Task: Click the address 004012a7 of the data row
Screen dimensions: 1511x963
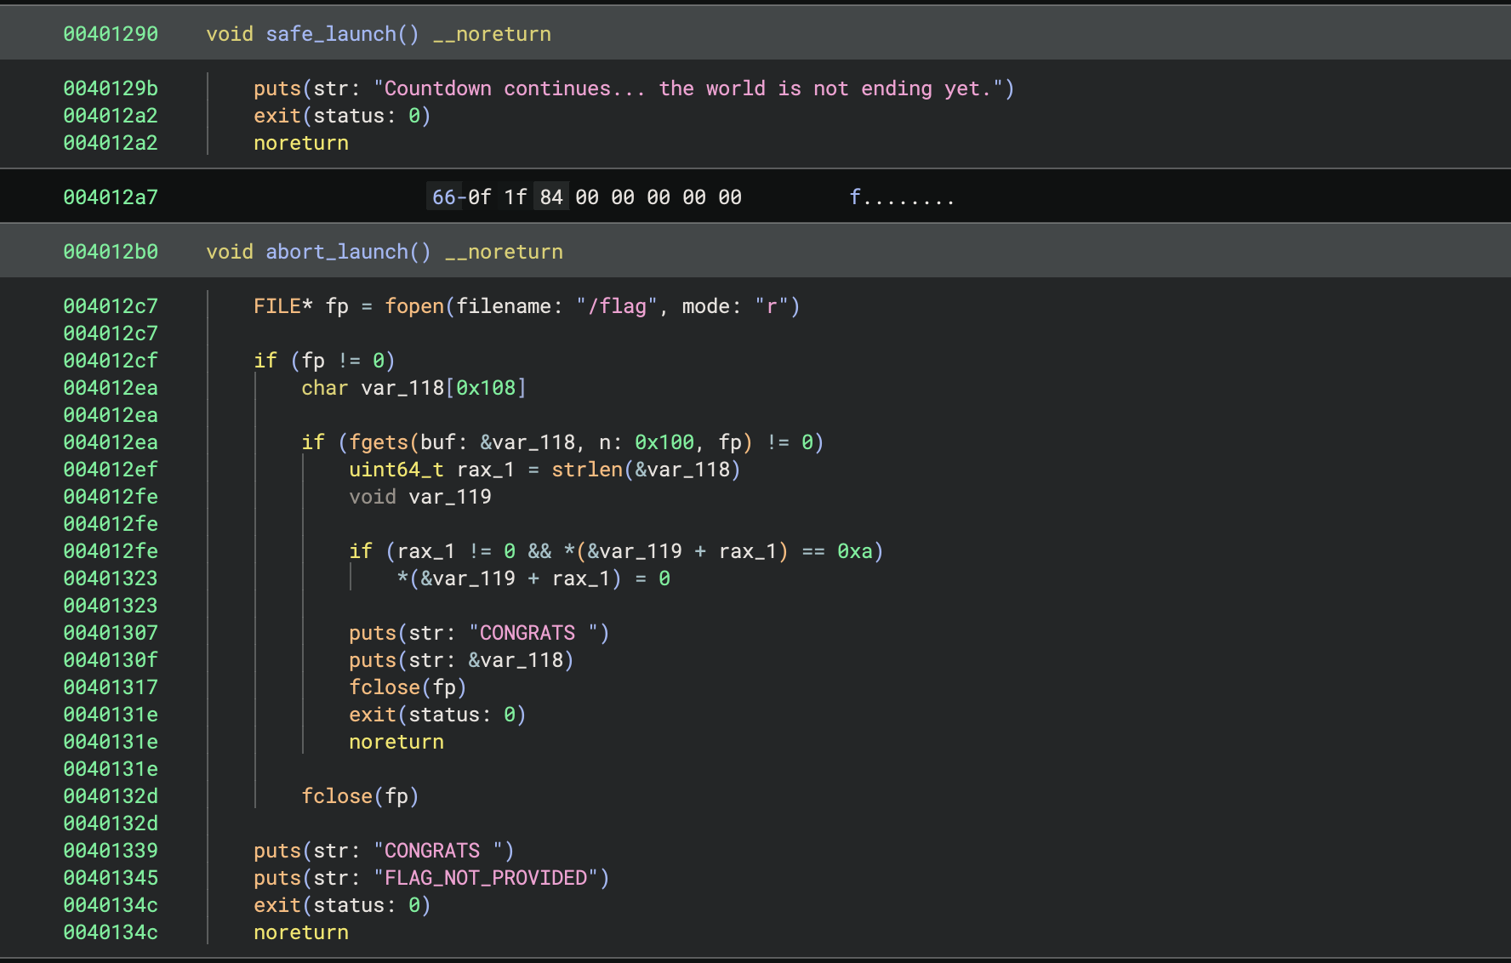Action: [111, 197]
